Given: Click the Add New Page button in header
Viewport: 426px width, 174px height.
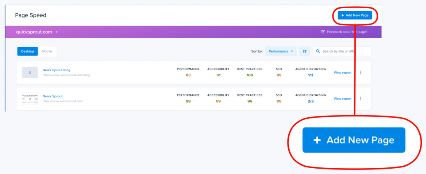Looking at the screenshot, I should coord(355,15).
